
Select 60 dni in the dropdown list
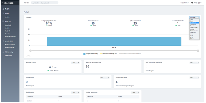point(194,37)
